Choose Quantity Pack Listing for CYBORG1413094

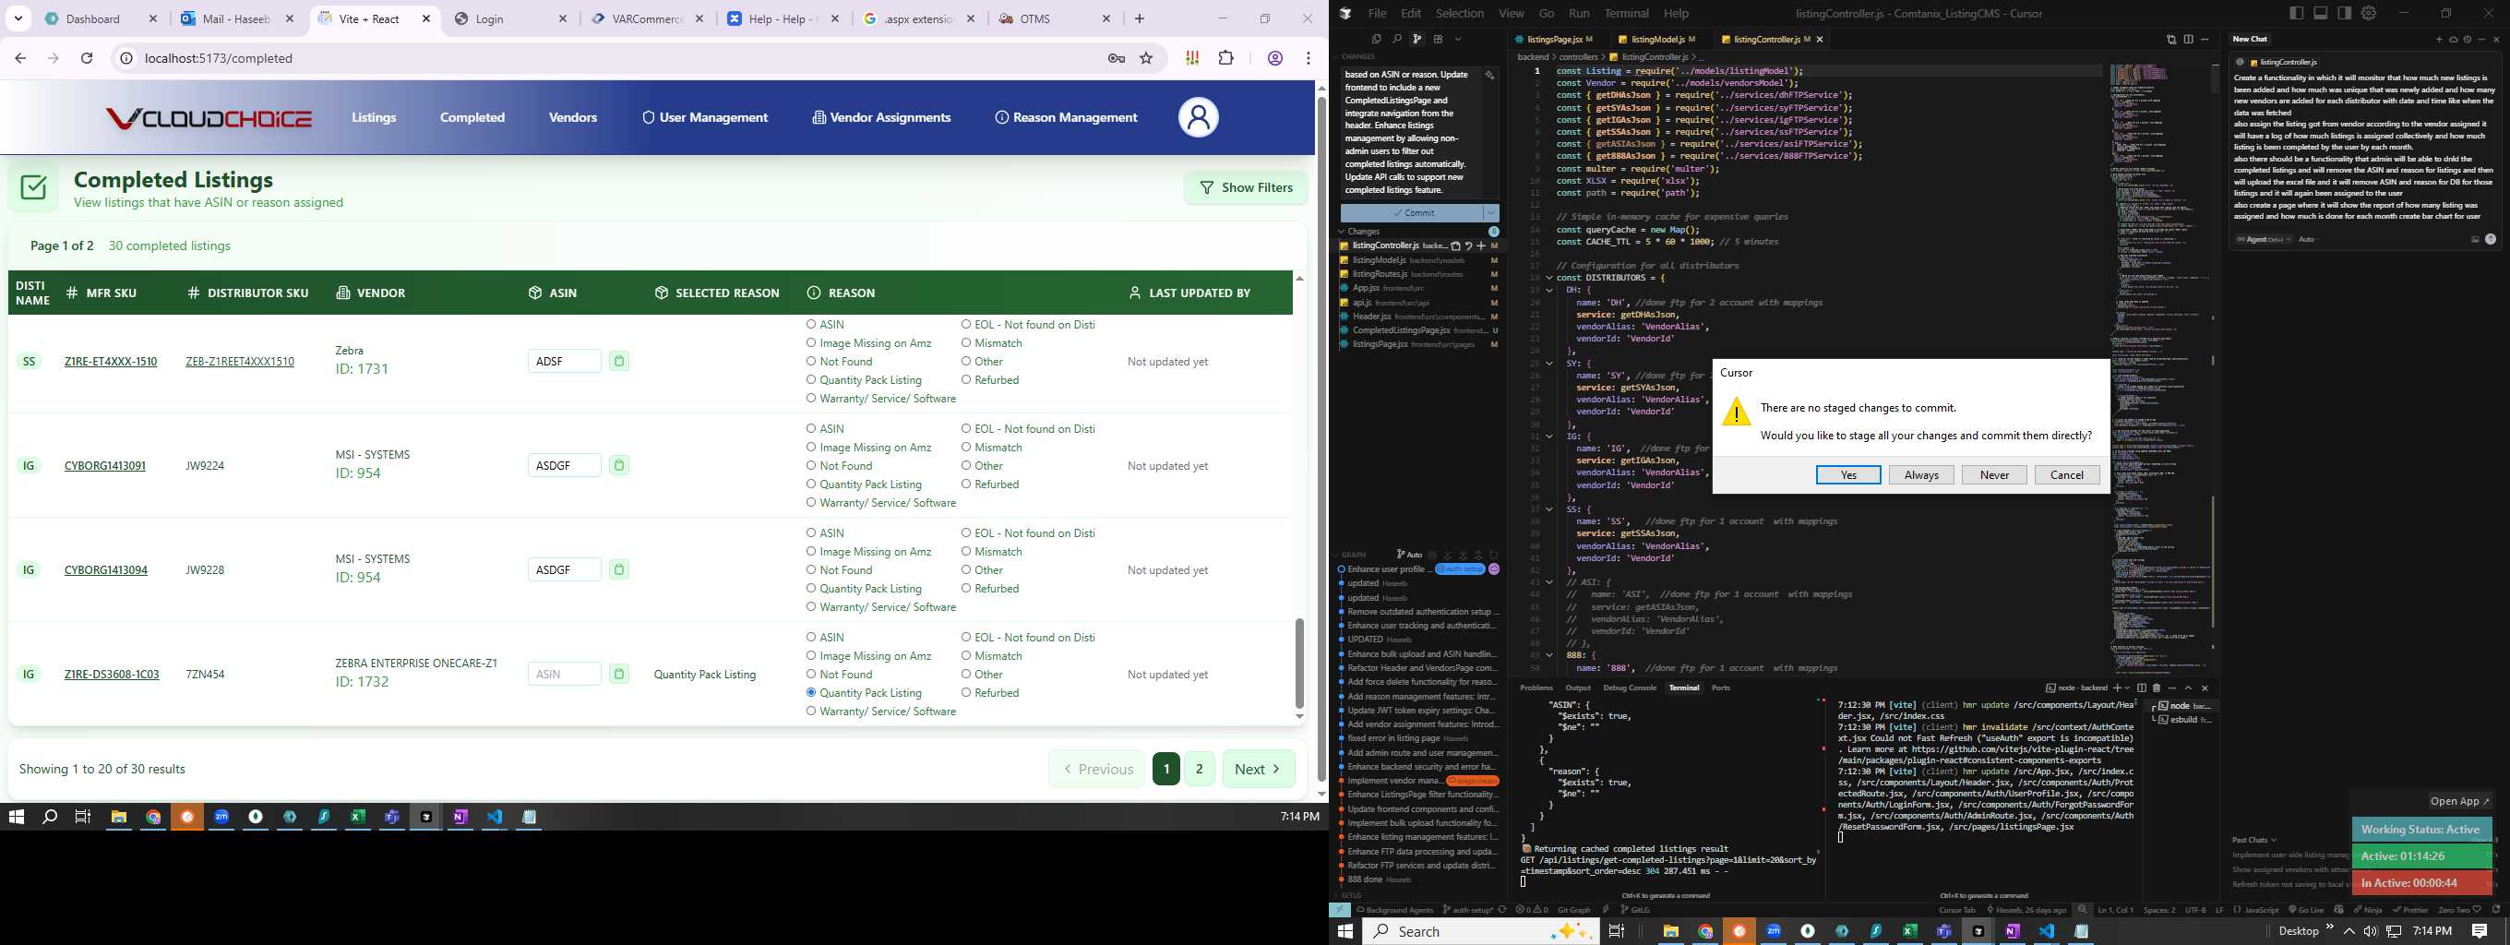click(811, 589)
